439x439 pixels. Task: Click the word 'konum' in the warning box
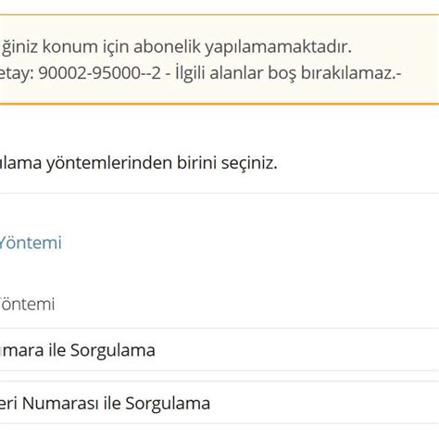70,47
